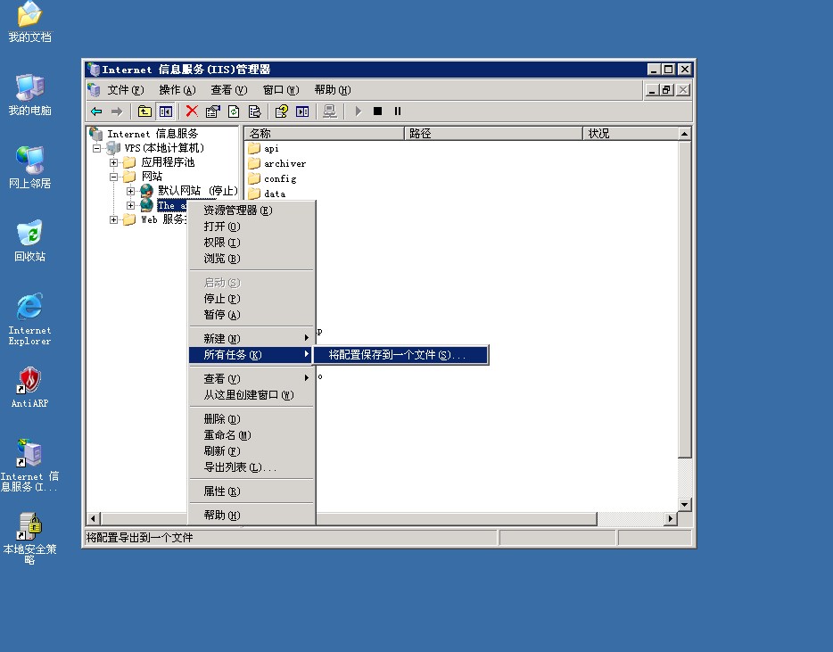This screenshot has width=833, height=652.
Task: Choose 帮助 (H) at context menu bottom
Action: click(x=252, y=516)
